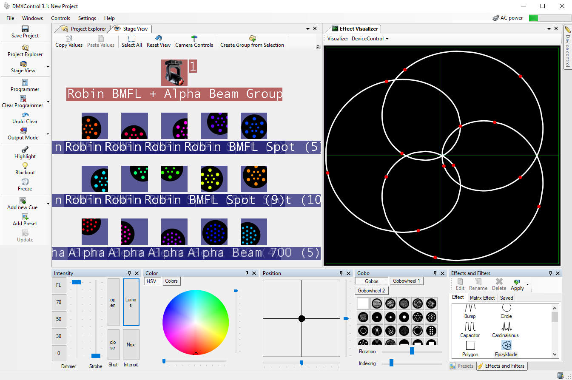Click the effects list scroll down arrow
572x380 pixels.
pos(555,354)
